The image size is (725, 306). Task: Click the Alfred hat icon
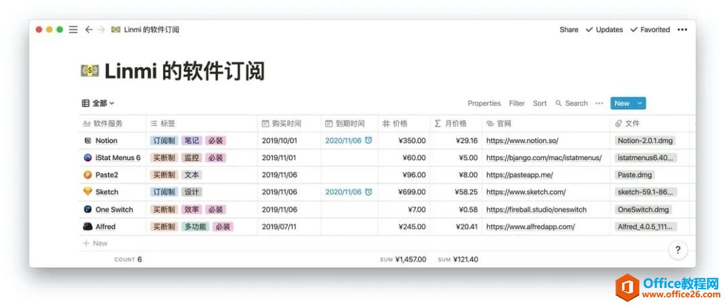(88, 226)
